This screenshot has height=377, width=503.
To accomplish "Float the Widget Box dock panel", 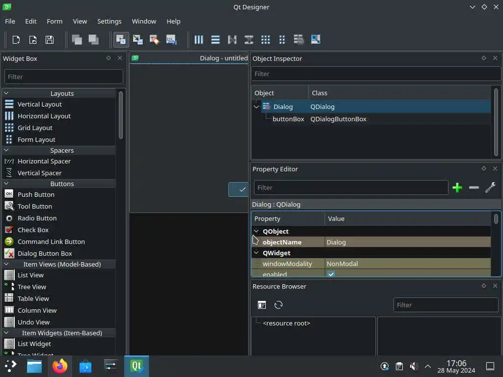I will 109,58.
